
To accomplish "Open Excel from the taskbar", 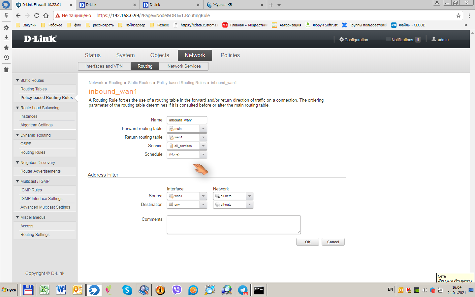I will 45,290.
